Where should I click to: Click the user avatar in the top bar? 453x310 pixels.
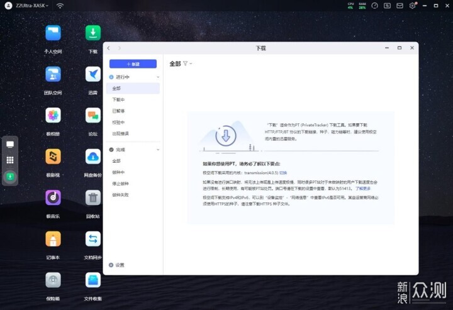click(x=8, y=6)
